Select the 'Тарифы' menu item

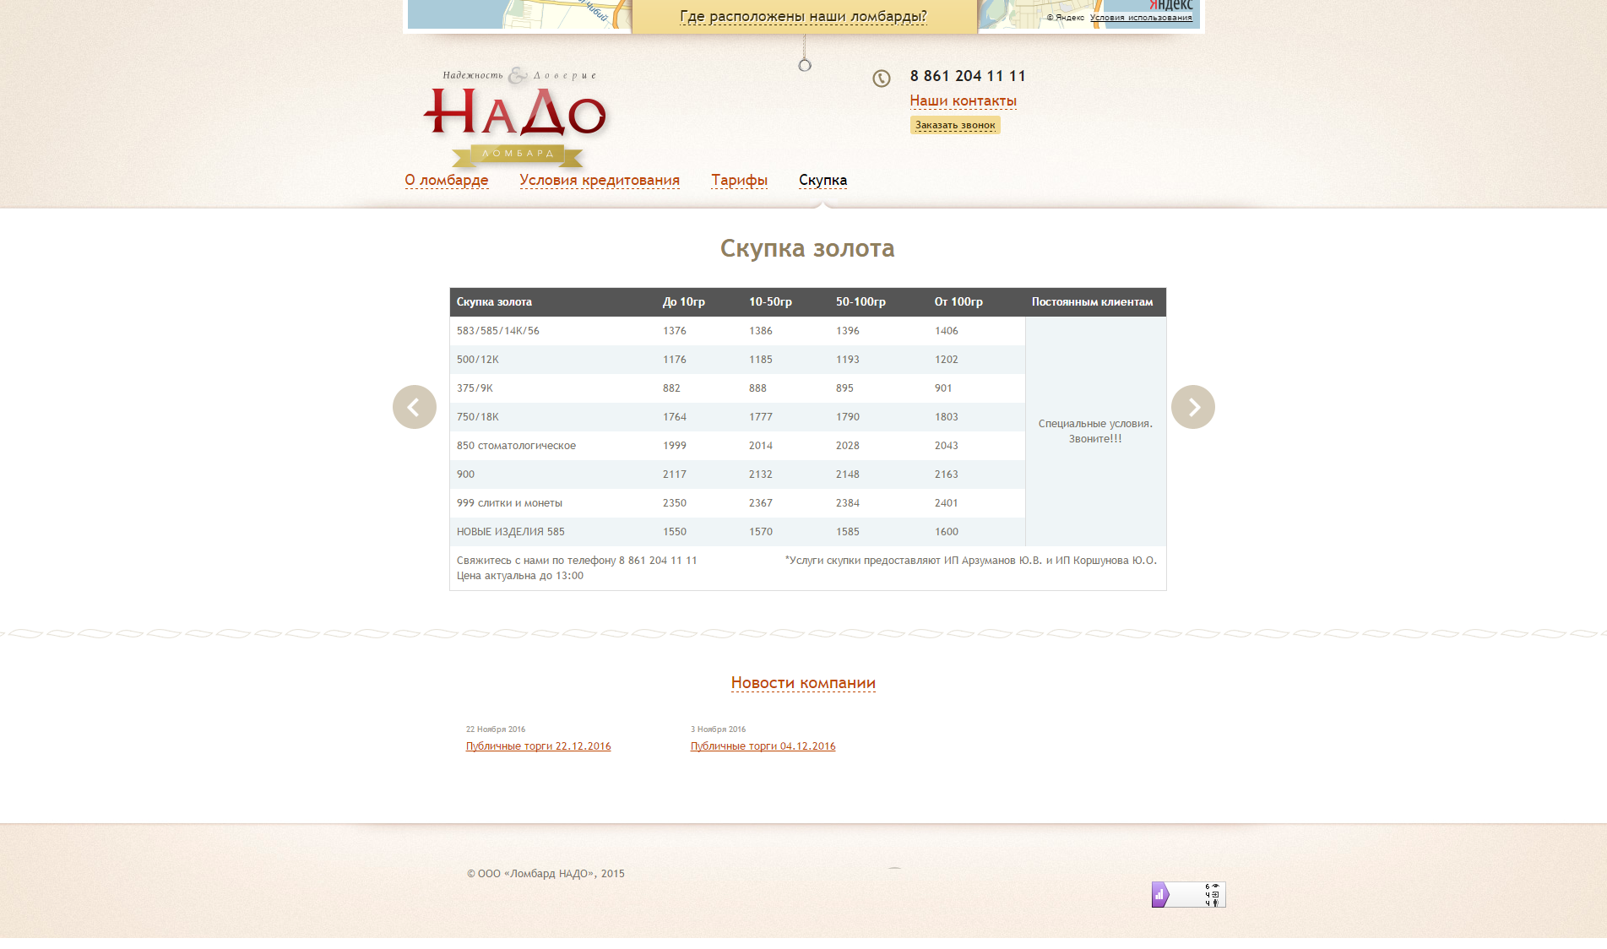pyautogui.click(x=740, y=180)
